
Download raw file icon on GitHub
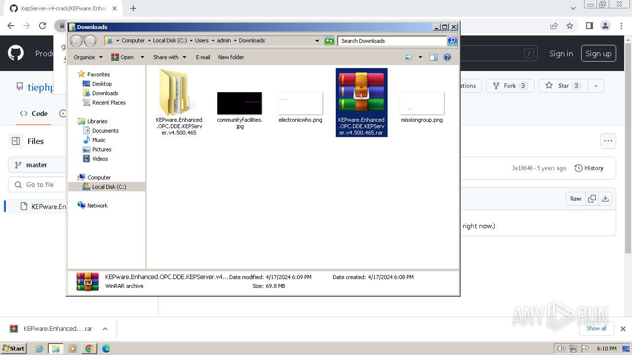(605, 199)
